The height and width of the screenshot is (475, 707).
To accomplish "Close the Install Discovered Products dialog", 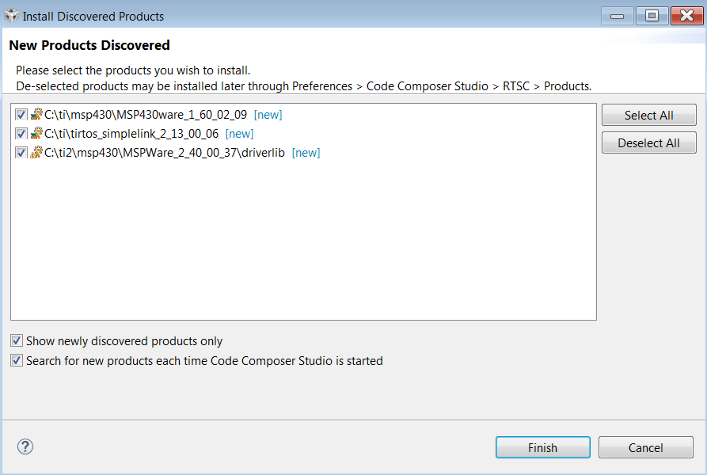I will pyautogui.click(x=686, y=16).
